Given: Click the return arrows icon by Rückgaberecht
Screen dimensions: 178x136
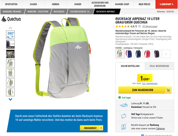Looking at the screenshot, I should (123, 116).
